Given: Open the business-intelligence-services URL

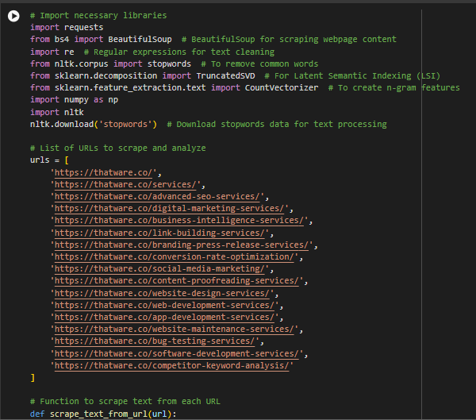Looking at the screenshot, I should tap(179, 220).
